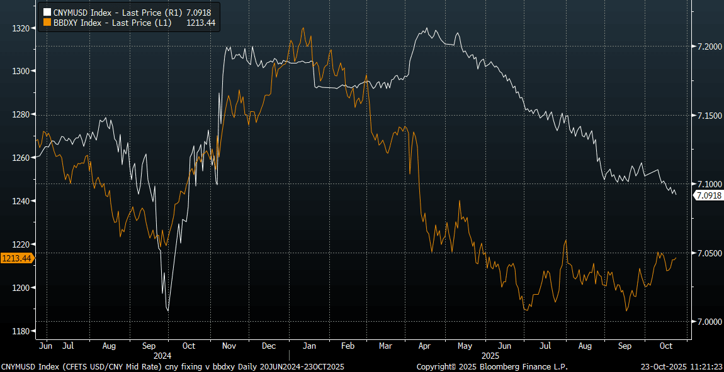Click the 1180 left axis label

click(21, 331)
